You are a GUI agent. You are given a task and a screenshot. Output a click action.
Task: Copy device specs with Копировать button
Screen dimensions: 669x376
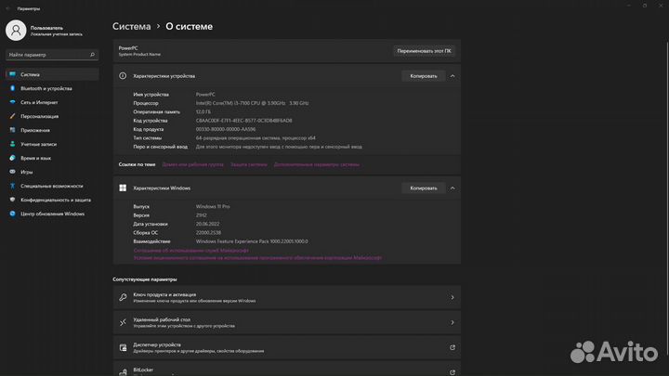pos(423,76)
